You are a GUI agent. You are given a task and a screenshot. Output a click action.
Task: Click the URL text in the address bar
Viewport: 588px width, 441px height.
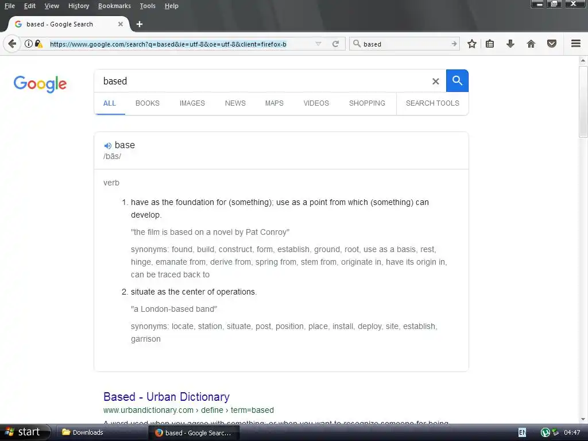(168, 44)
